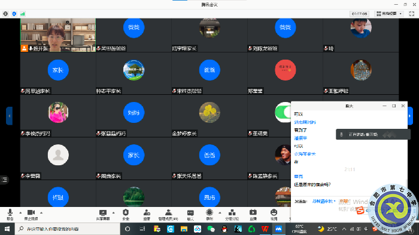419x235 pixels.
Task: Select the '妈妈' avatar tile
Action: pyautogui.click(x=133, y=116)
